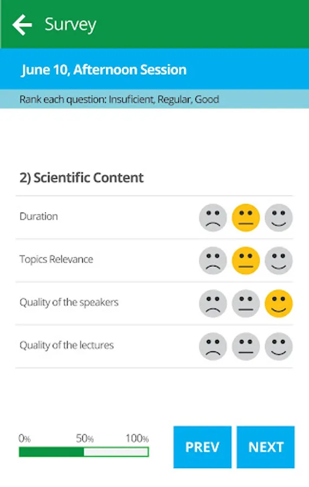Select sad face for Duration
The image size is (309, 487).
tap(213, 218)
